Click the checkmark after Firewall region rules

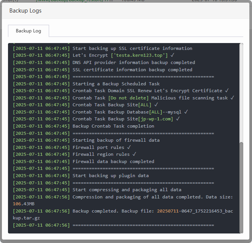[134, 154]
